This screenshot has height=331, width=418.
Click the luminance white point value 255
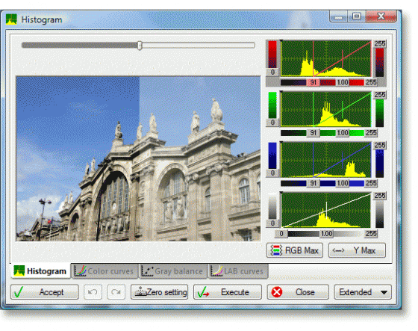[x=371, y=234]
